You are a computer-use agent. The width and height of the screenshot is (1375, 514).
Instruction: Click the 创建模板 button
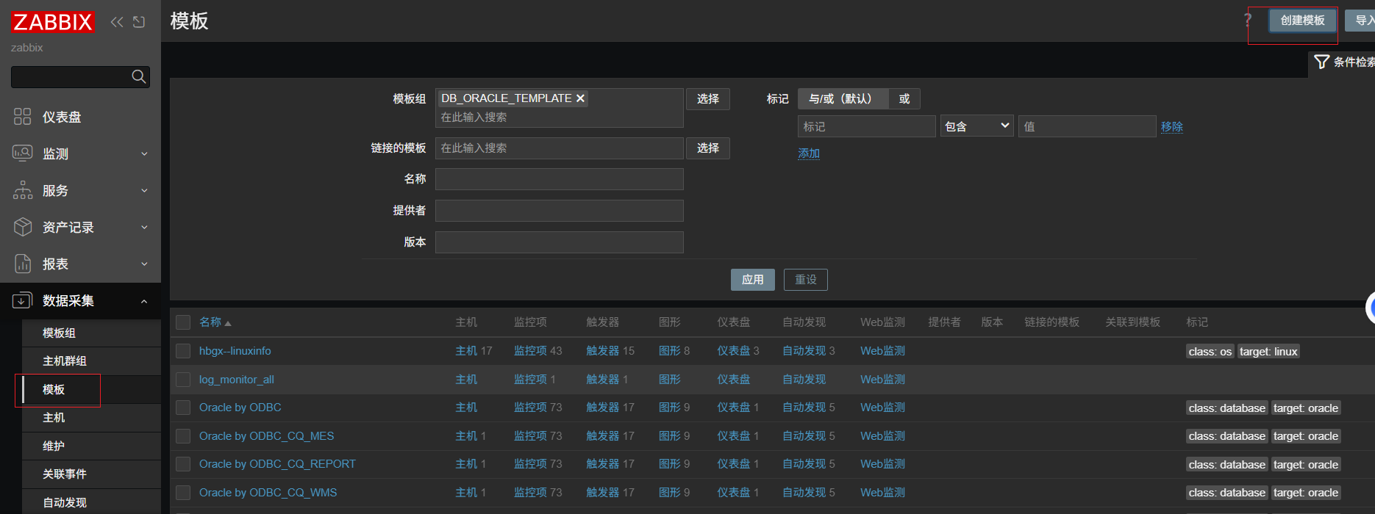click(x=1302, y=21)
